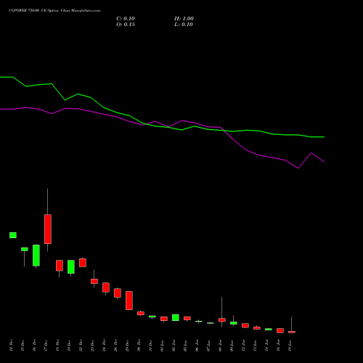Click the 16 Jan date label
The width and height of the screenshot is (363, 363).
[x=278, y=346]
